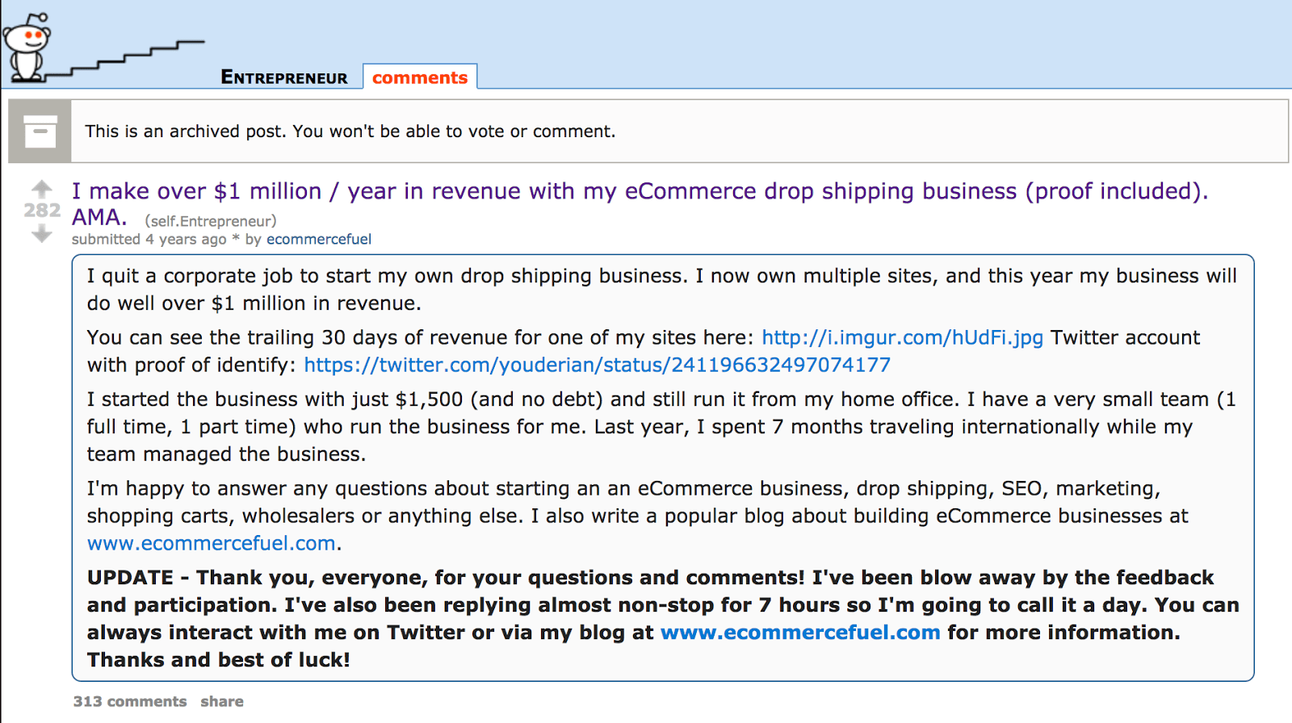The image size is (1292, 723).
Task: Click the archived post notice text
Action: (x=350, y=132)
